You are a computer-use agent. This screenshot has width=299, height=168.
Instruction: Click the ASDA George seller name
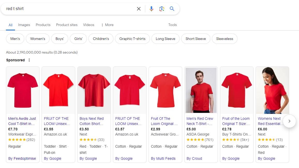[198, 134]
